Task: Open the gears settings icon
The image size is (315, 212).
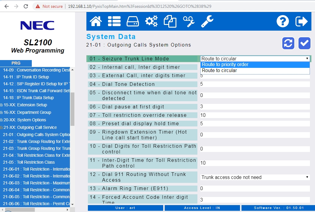Action: point(151,21)
